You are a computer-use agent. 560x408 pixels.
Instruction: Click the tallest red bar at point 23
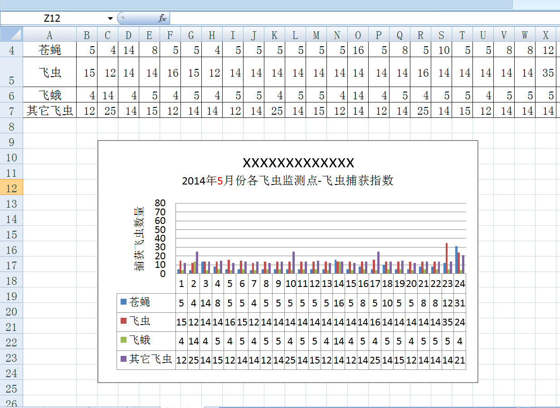pyautogui.click(x=447, y=257)
